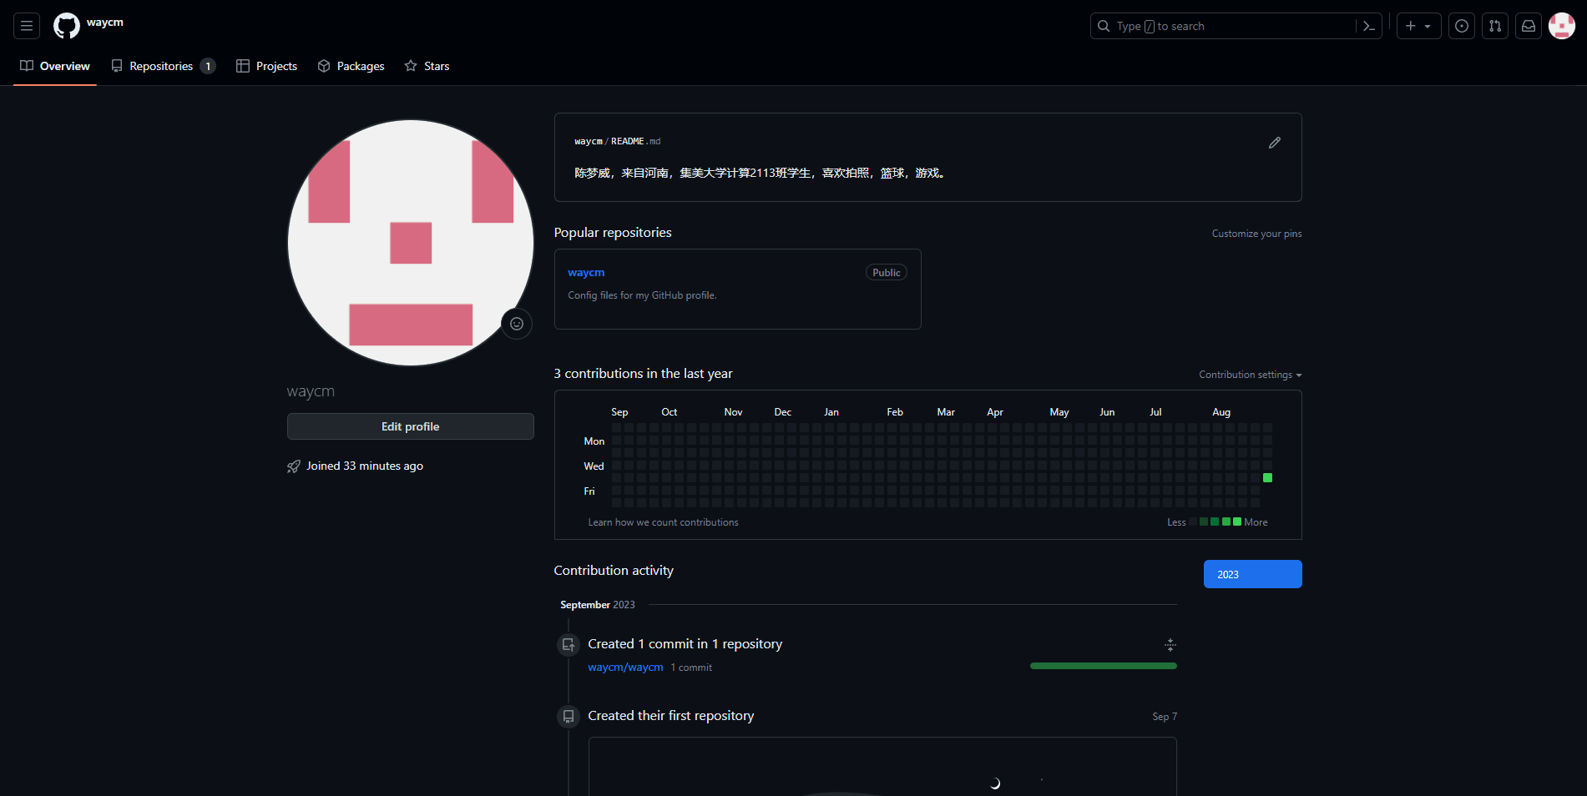The height and width of the screenshot is (796, 1587).
Task: Open the 1 commit link
Action: coord(691,668)
